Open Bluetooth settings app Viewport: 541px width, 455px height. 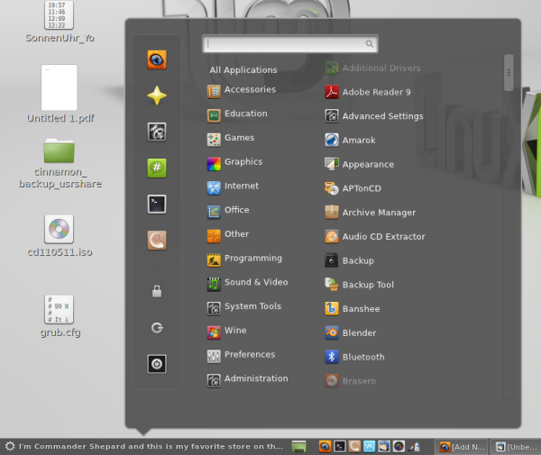[x=355, y=357]
